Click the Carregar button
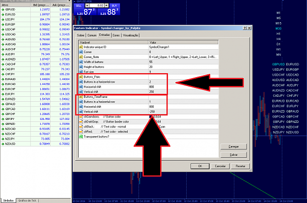Viewport: 307px width, 203px height. (234, 146)
